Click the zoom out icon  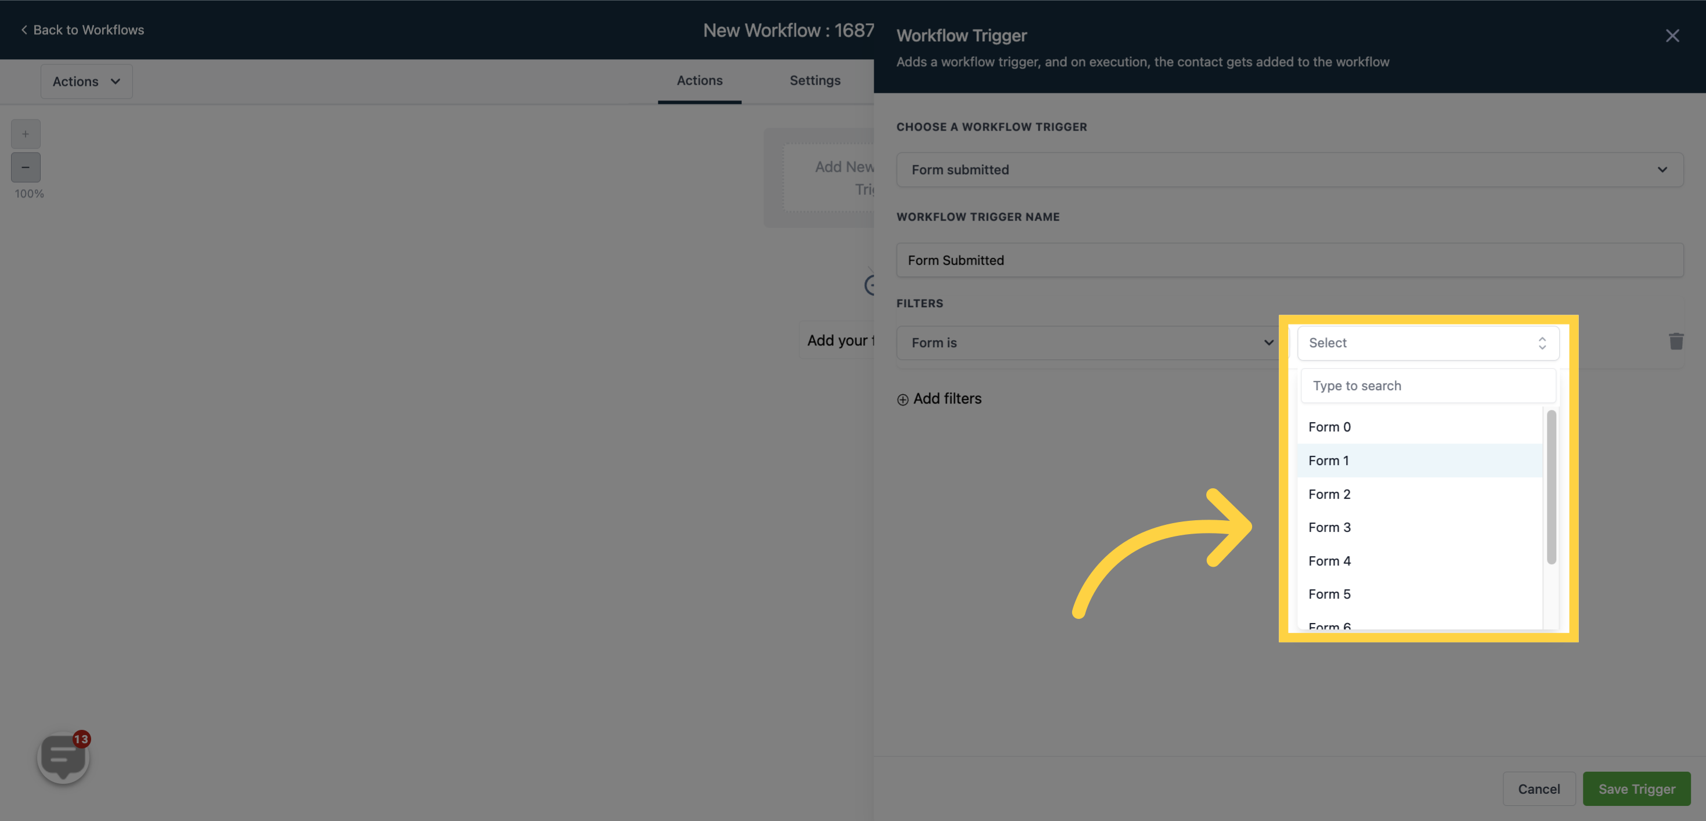[25, 167]
